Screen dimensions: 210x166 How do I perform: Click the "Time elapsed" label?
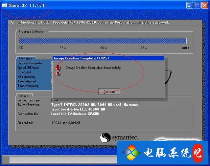click(x=27, y=81)
